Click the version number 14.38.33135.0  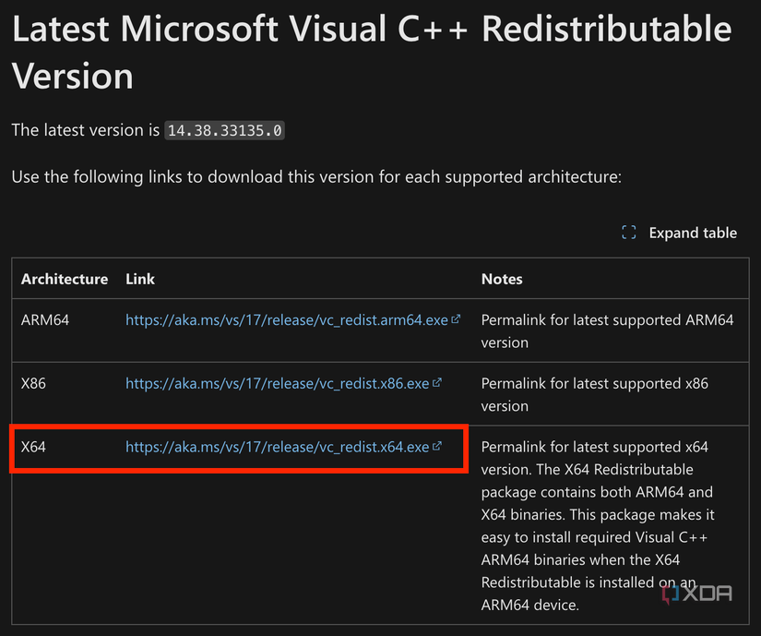pos(225,130)
